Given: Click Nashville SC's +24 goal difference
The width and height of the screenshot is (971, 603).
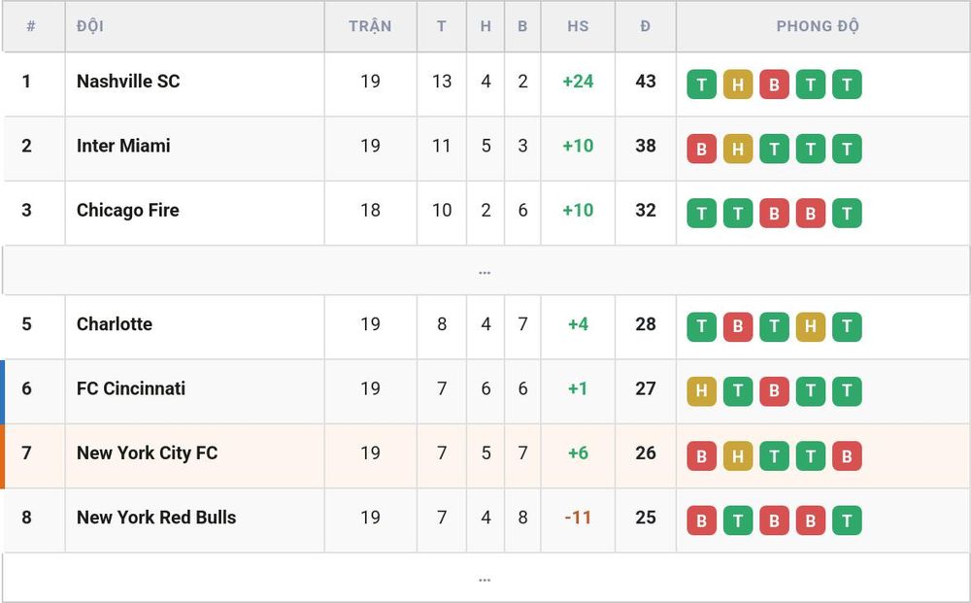Looking at the screenshot, I should (x=578, y=82).
